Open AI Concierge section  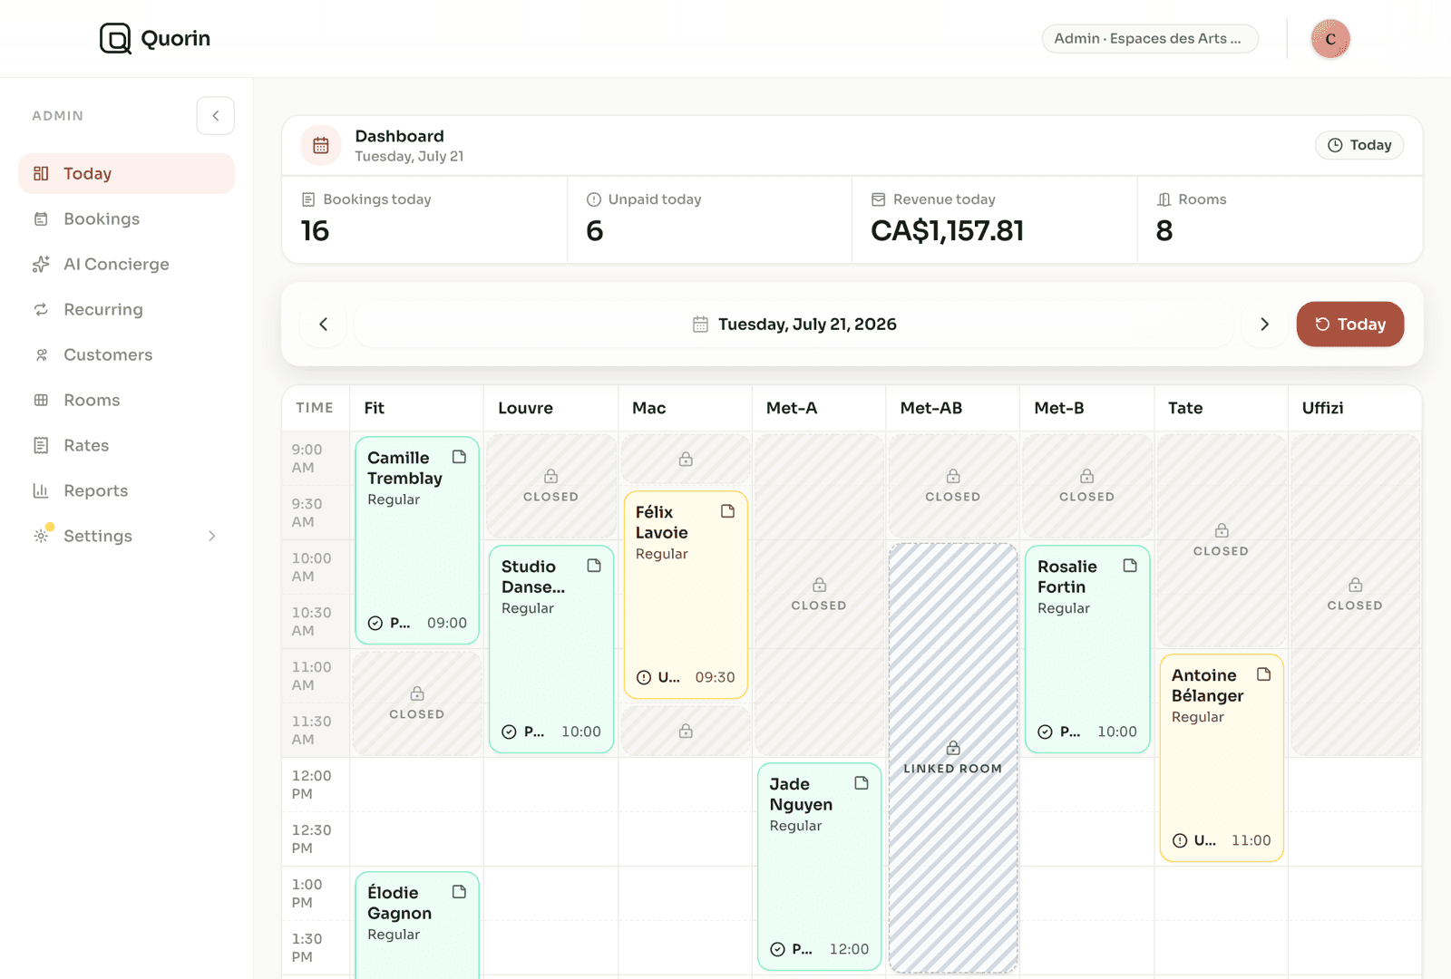(x=126, y=264)
